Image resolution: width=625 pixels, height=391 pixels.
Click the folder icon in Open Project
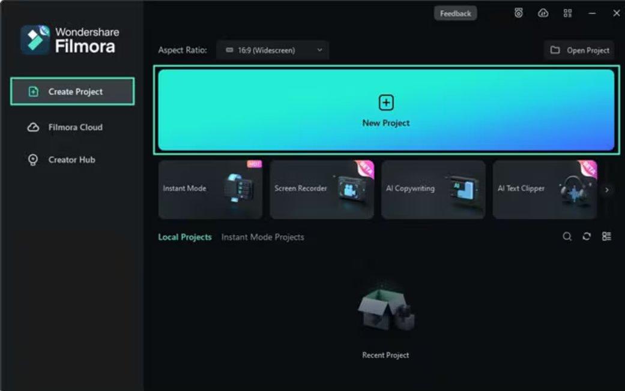click(555, 50)
